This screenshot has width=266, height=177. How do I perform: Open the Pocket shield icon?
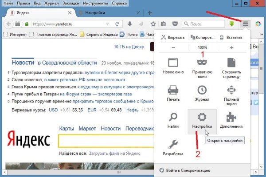[x=175, y=24]
